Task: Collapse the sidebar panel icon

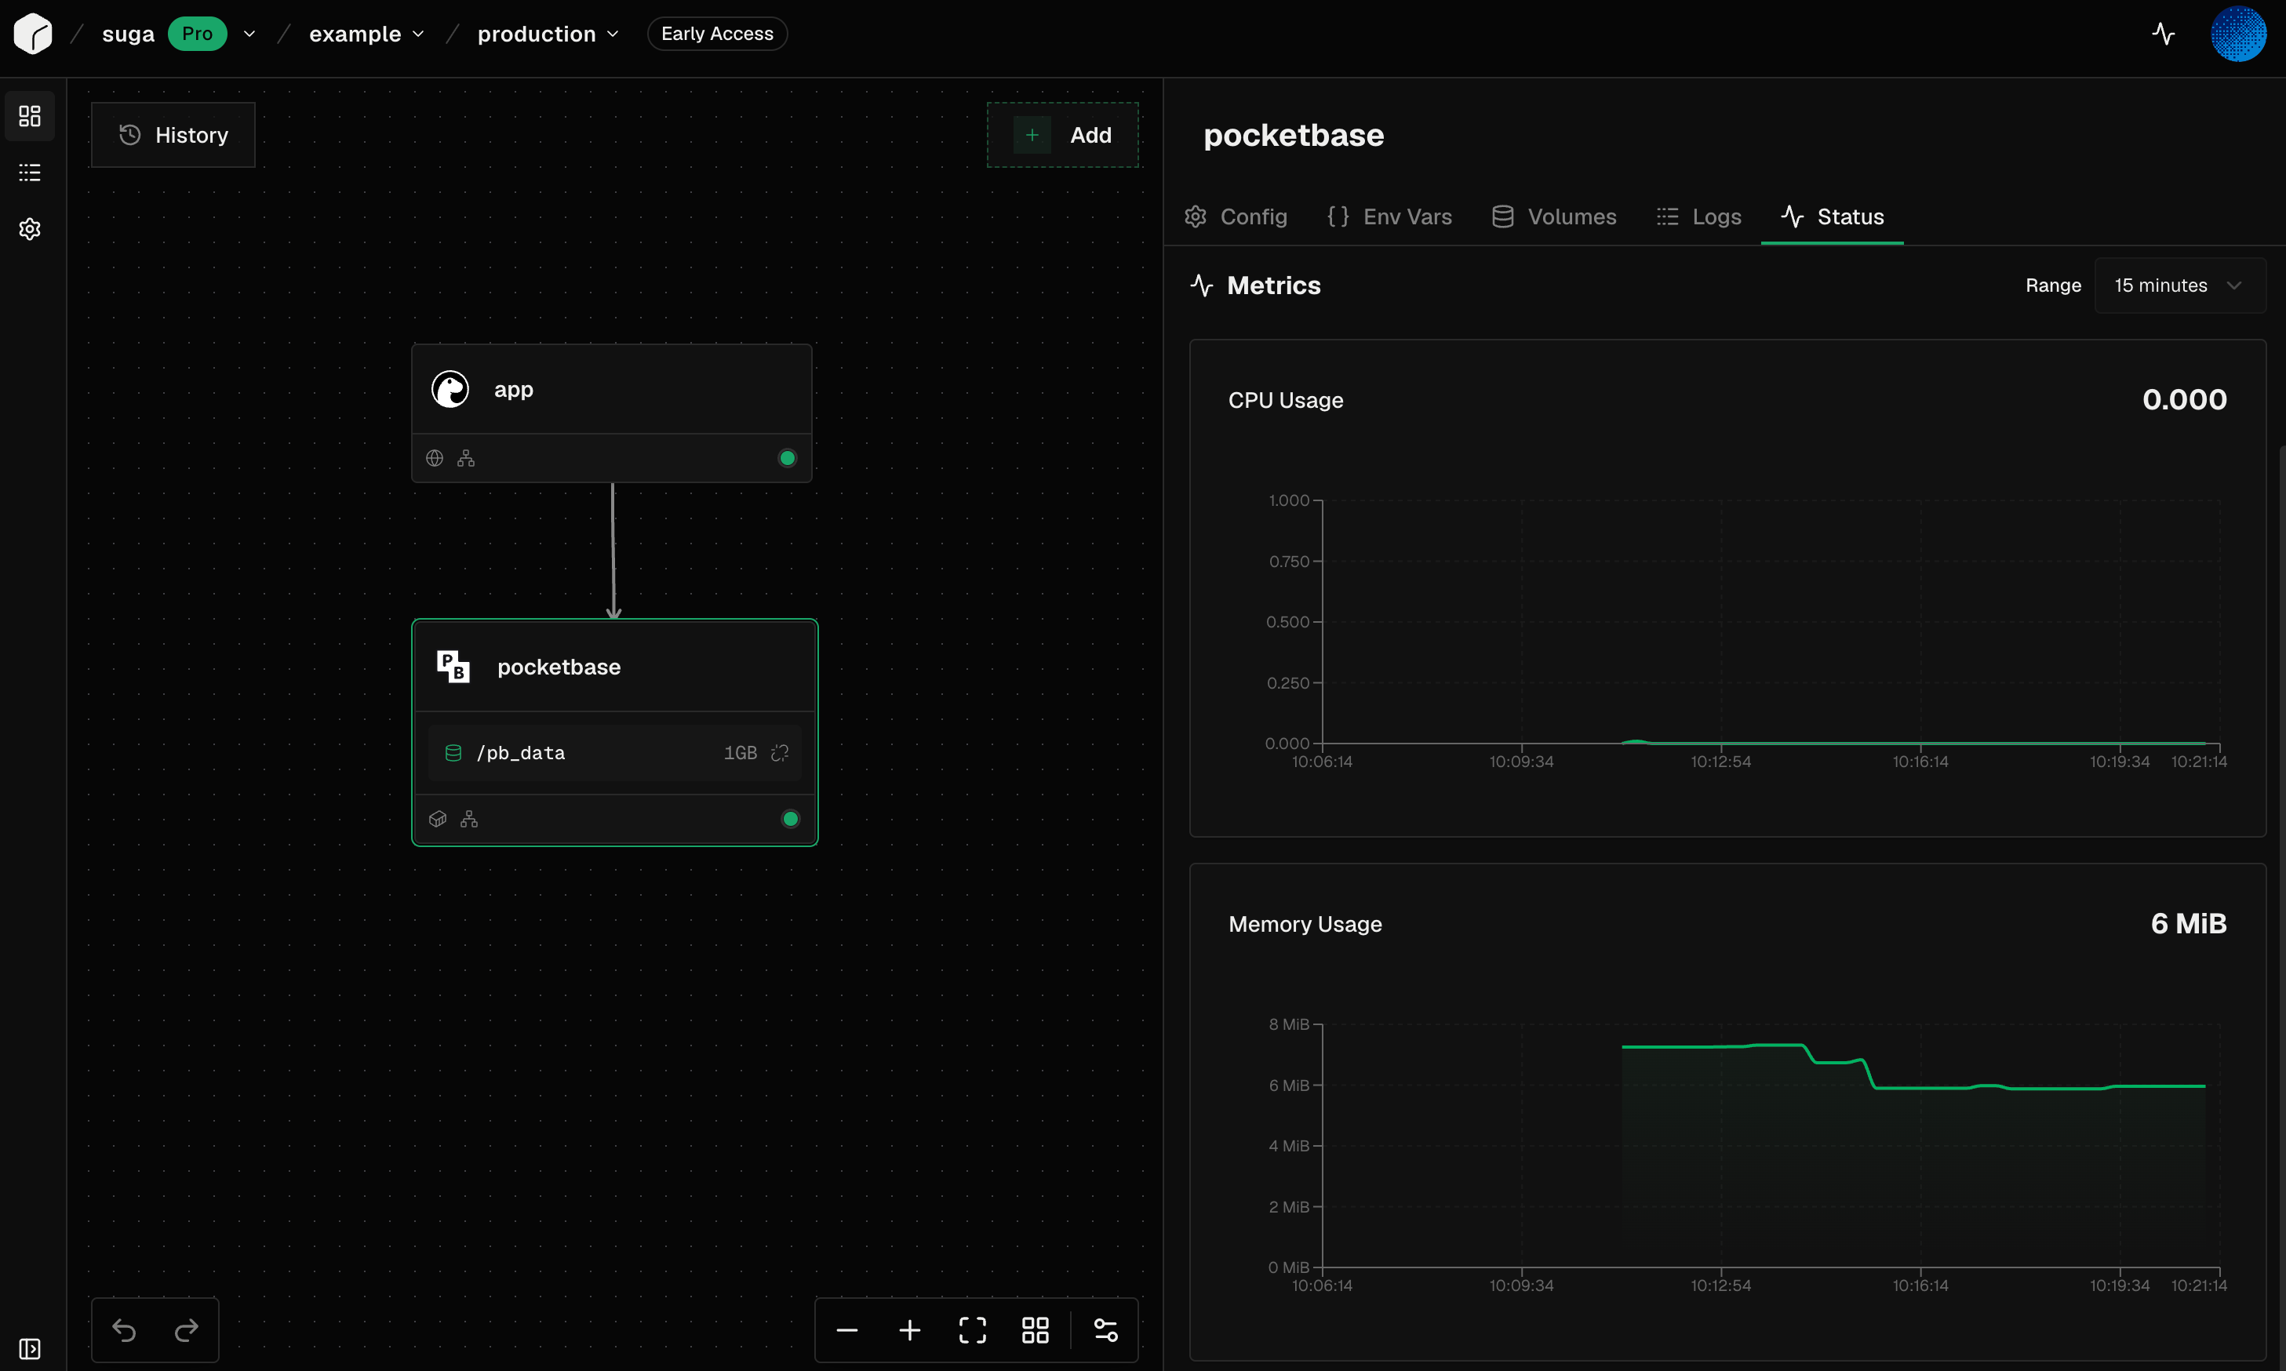Action: click(x=30, y=1348)
